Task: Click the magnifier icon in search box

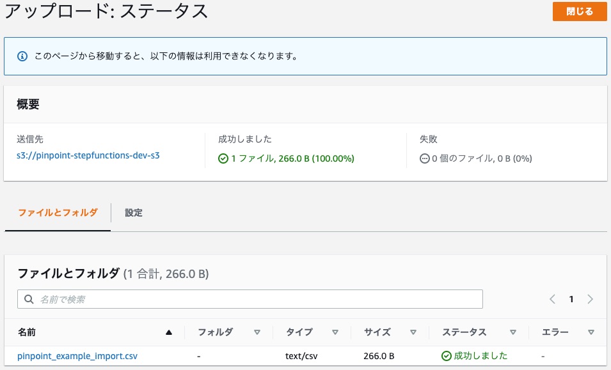Action: 29,299
